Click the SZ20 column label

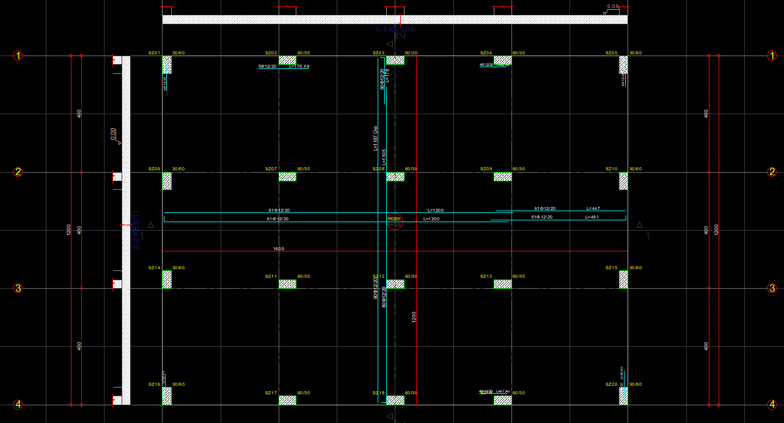coord(611,384)
